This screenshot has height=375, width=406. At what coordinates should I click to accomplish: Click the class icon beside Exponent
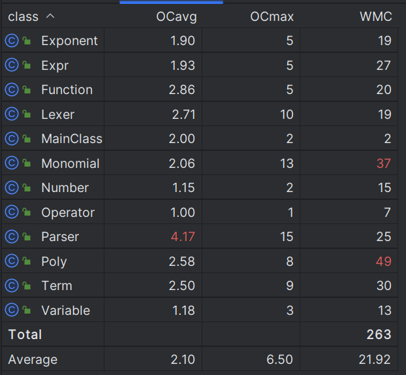pos(12,41)
